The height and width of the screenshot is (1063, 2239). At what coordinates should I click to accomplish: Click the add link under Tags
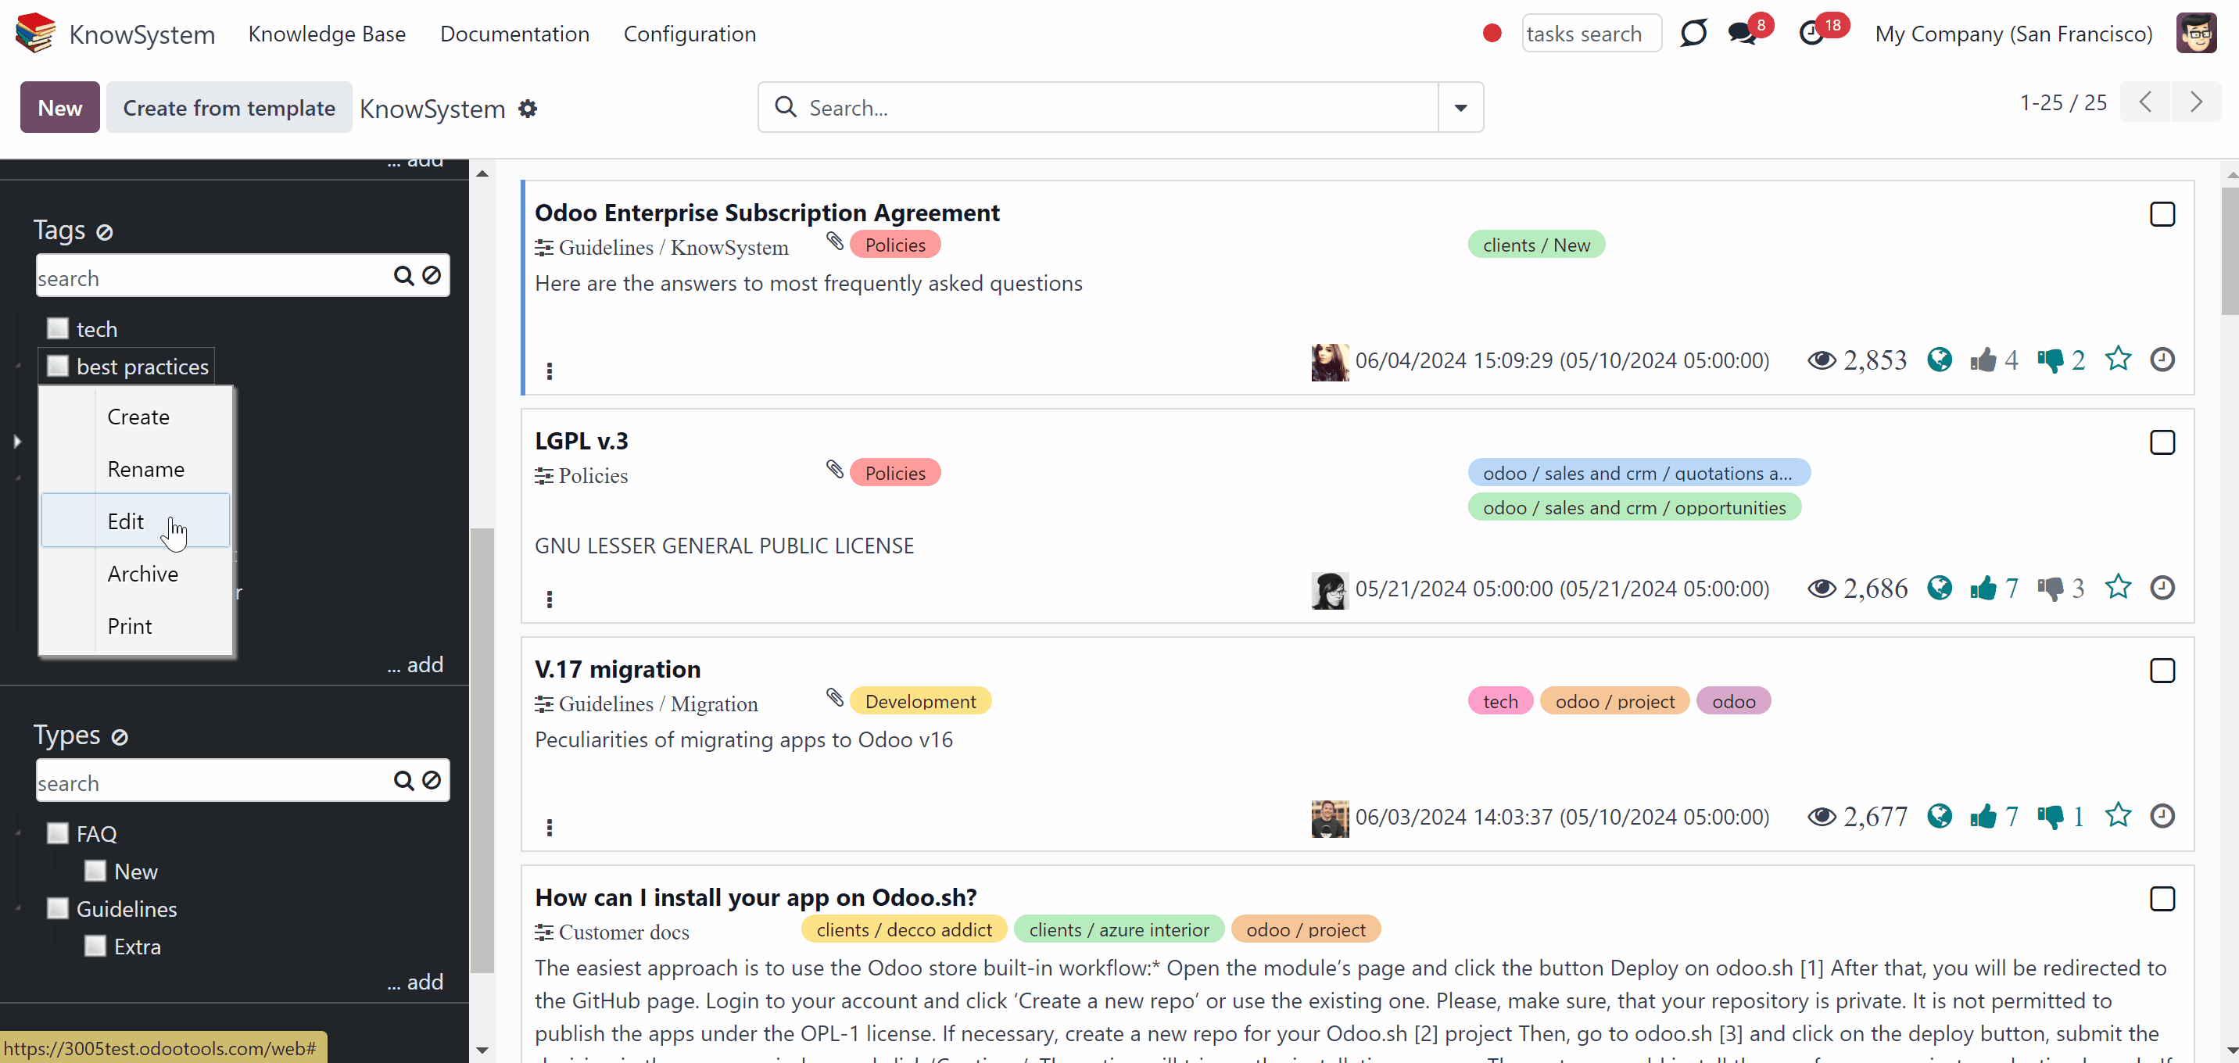415,665
